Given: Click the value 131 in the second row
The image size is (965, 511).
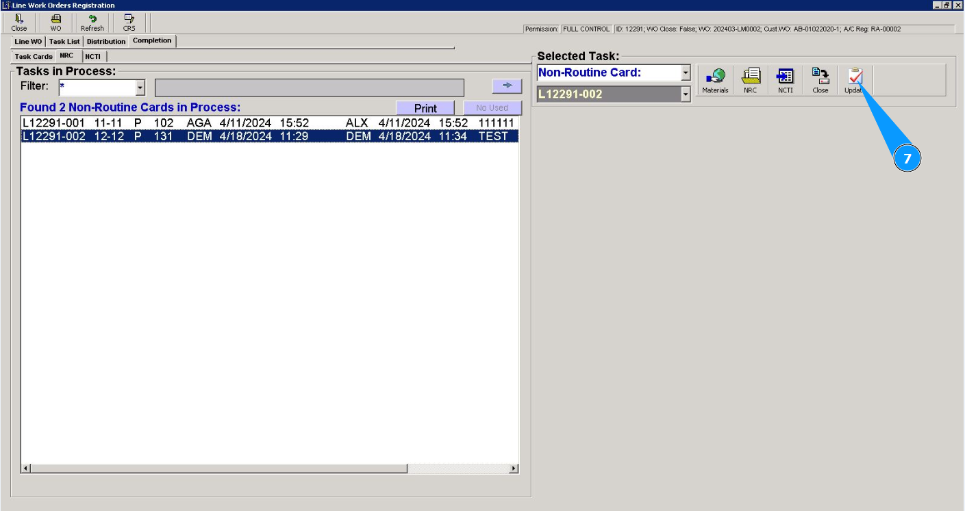Looking at the screenshot, I should point(164,136).
